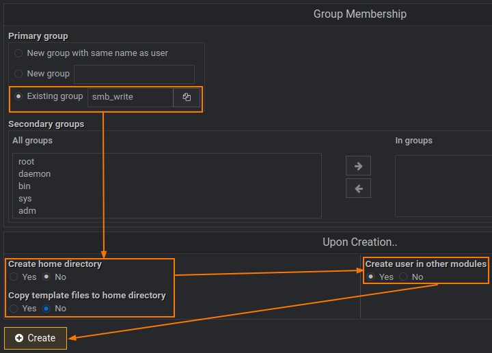Choose Yes for Copy template files
This screenshot has height=353, width=492.
coord(14,309)
